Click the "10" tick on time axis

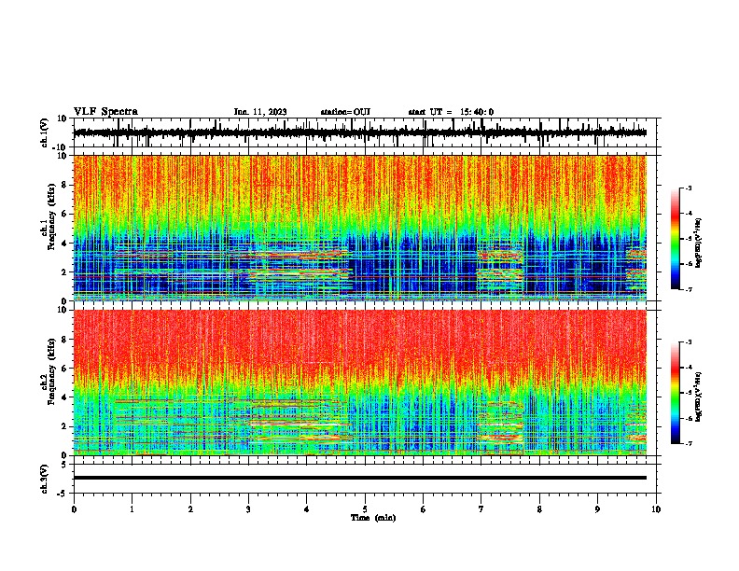pyautogui.click(x=656, y=509)
